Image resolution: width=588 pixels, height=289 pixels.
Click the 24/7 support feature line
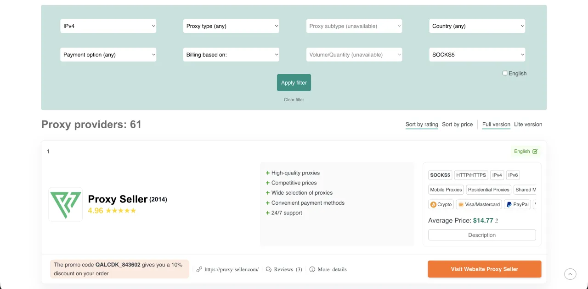click(x=287, y=213)
